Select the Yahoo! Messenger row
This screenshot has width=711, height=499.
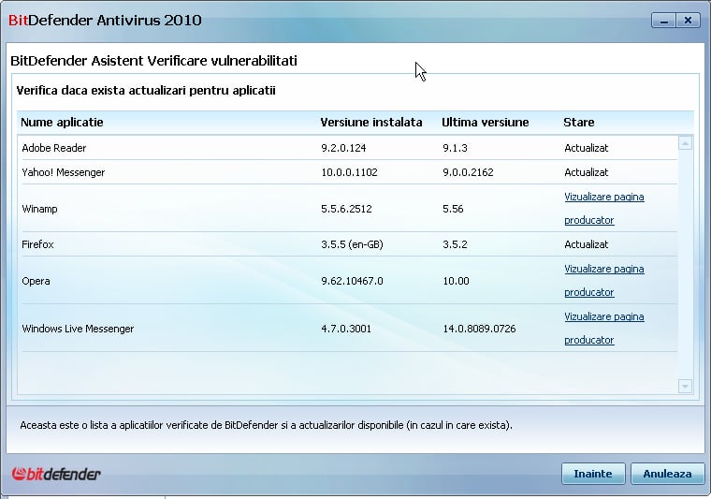coord(349,172)
